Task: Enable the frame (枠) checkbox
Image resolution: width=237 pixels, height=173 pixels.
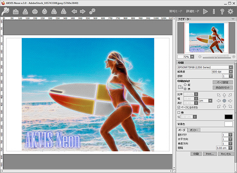Action: tap(179, 112)
